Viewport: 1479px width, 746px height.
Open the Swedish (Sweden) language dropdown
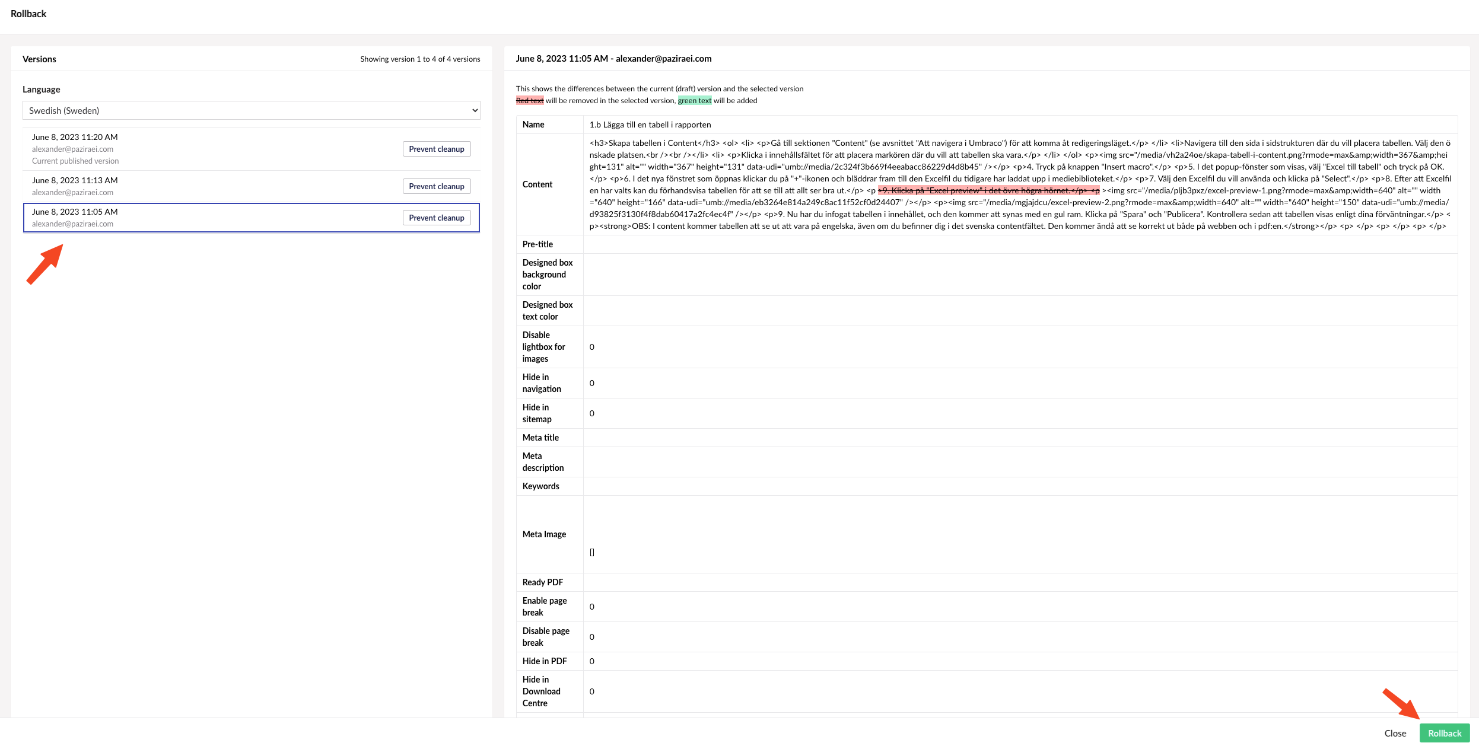pyautogui.click(x=250, y=110)
